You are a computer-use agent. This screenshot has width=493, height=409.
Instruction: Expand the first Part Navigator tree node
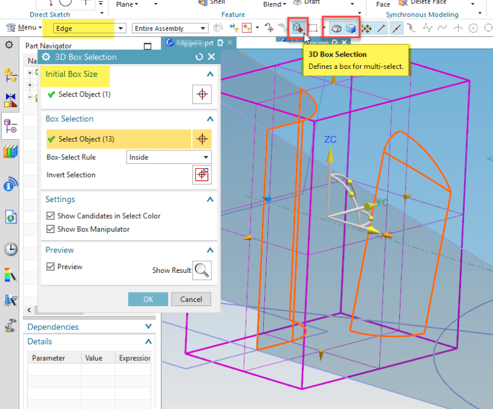point(30,73)
